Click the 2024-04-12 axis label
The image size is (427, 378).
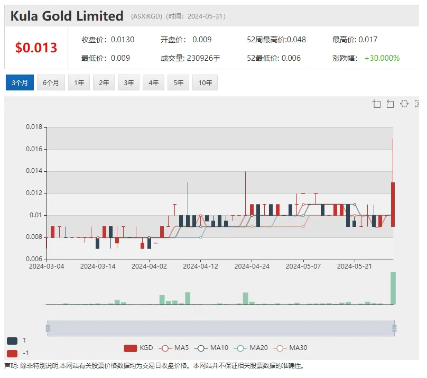(x=201, y=266)
